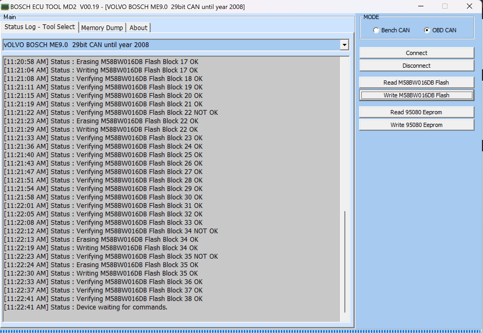Click log line 'Writing Flash Block 35 OK'
Image resolution: width=483 pixels, height=333 pixels.
(101, 273)
